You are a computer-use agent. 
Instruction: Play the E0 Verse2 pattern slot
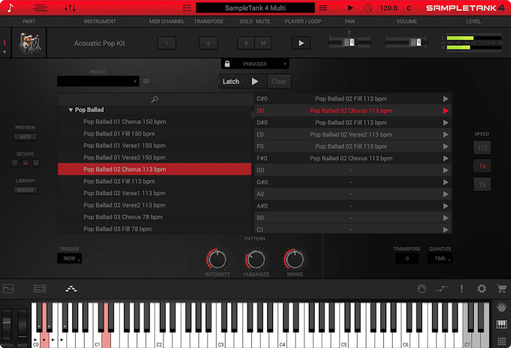(x=445, y=134)
